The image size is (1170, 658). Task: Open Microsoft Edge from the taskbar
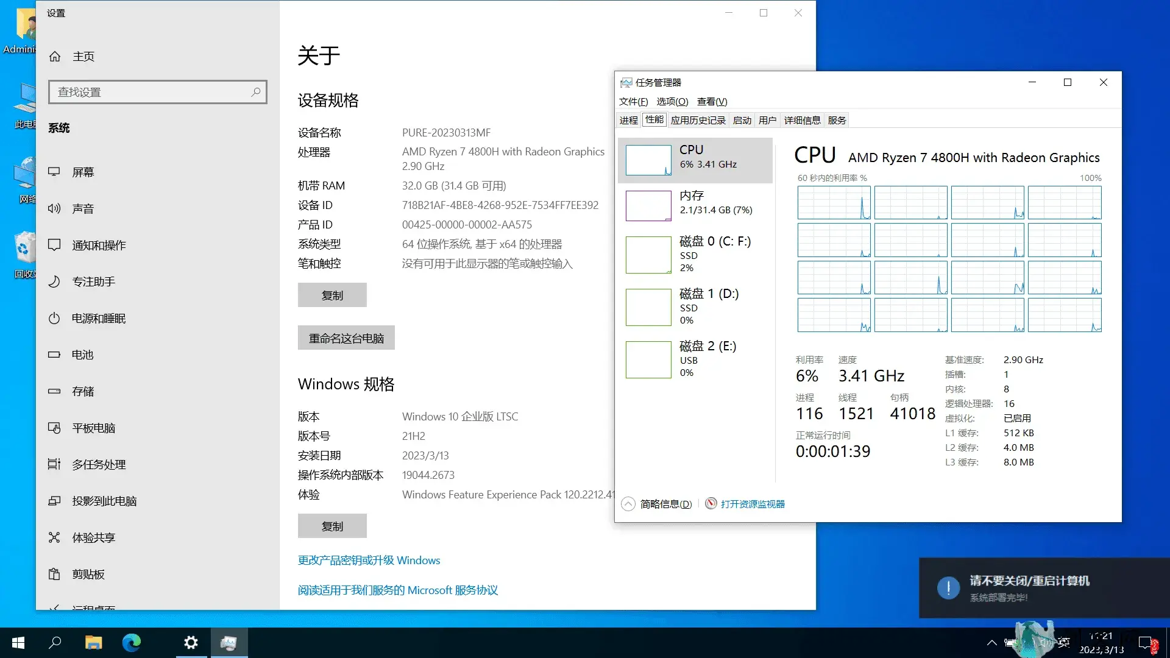[x=132, y=643]
